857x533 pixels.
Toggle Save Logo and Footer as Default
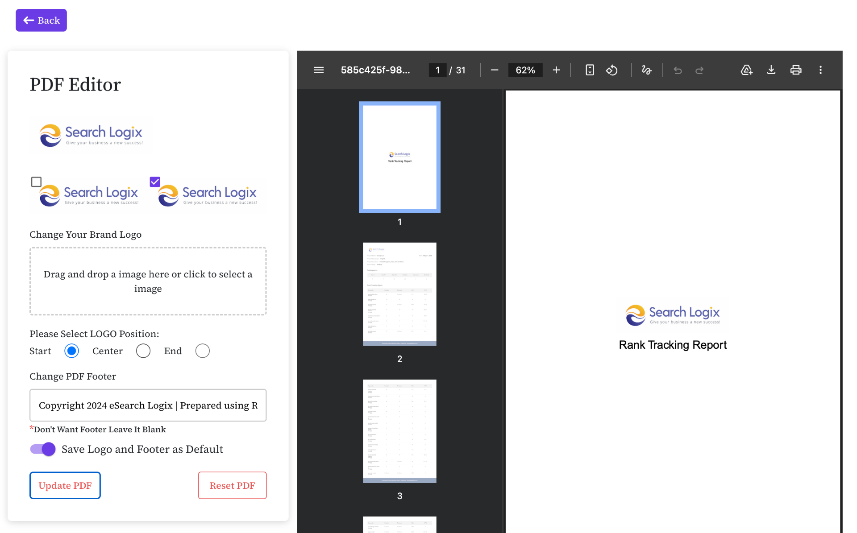point(43,449)
